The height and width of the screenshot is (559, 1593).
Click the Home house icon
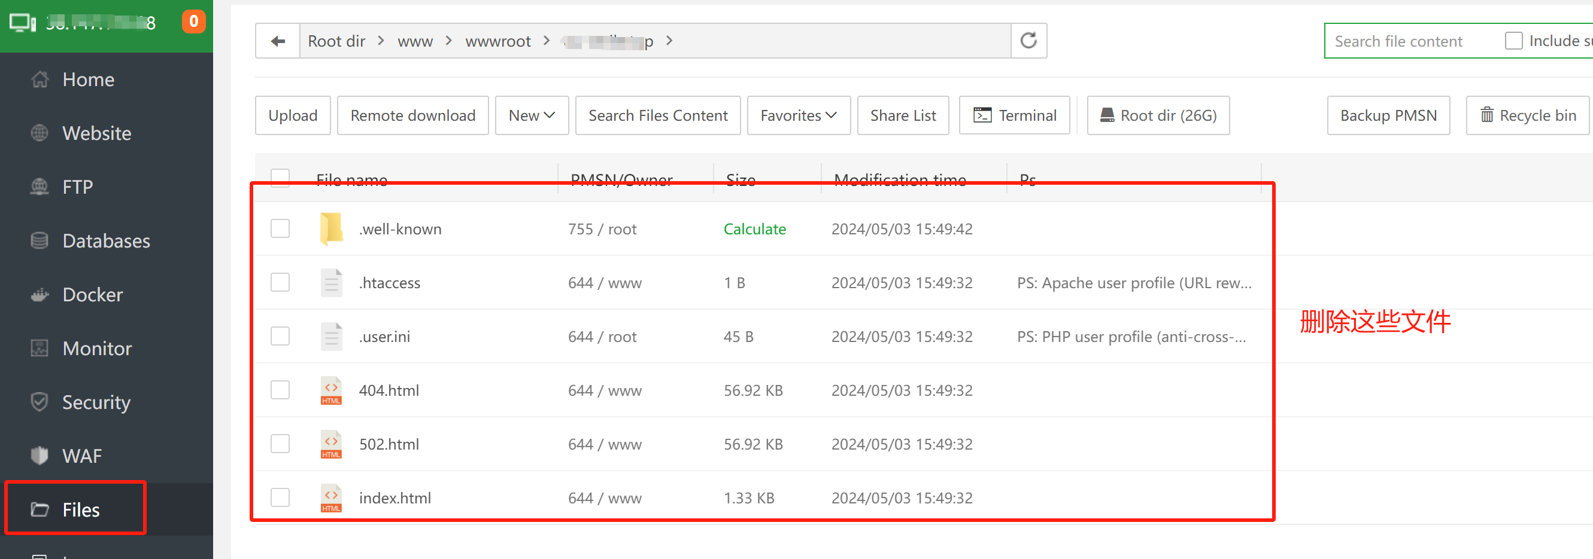(x=40, y=79)
